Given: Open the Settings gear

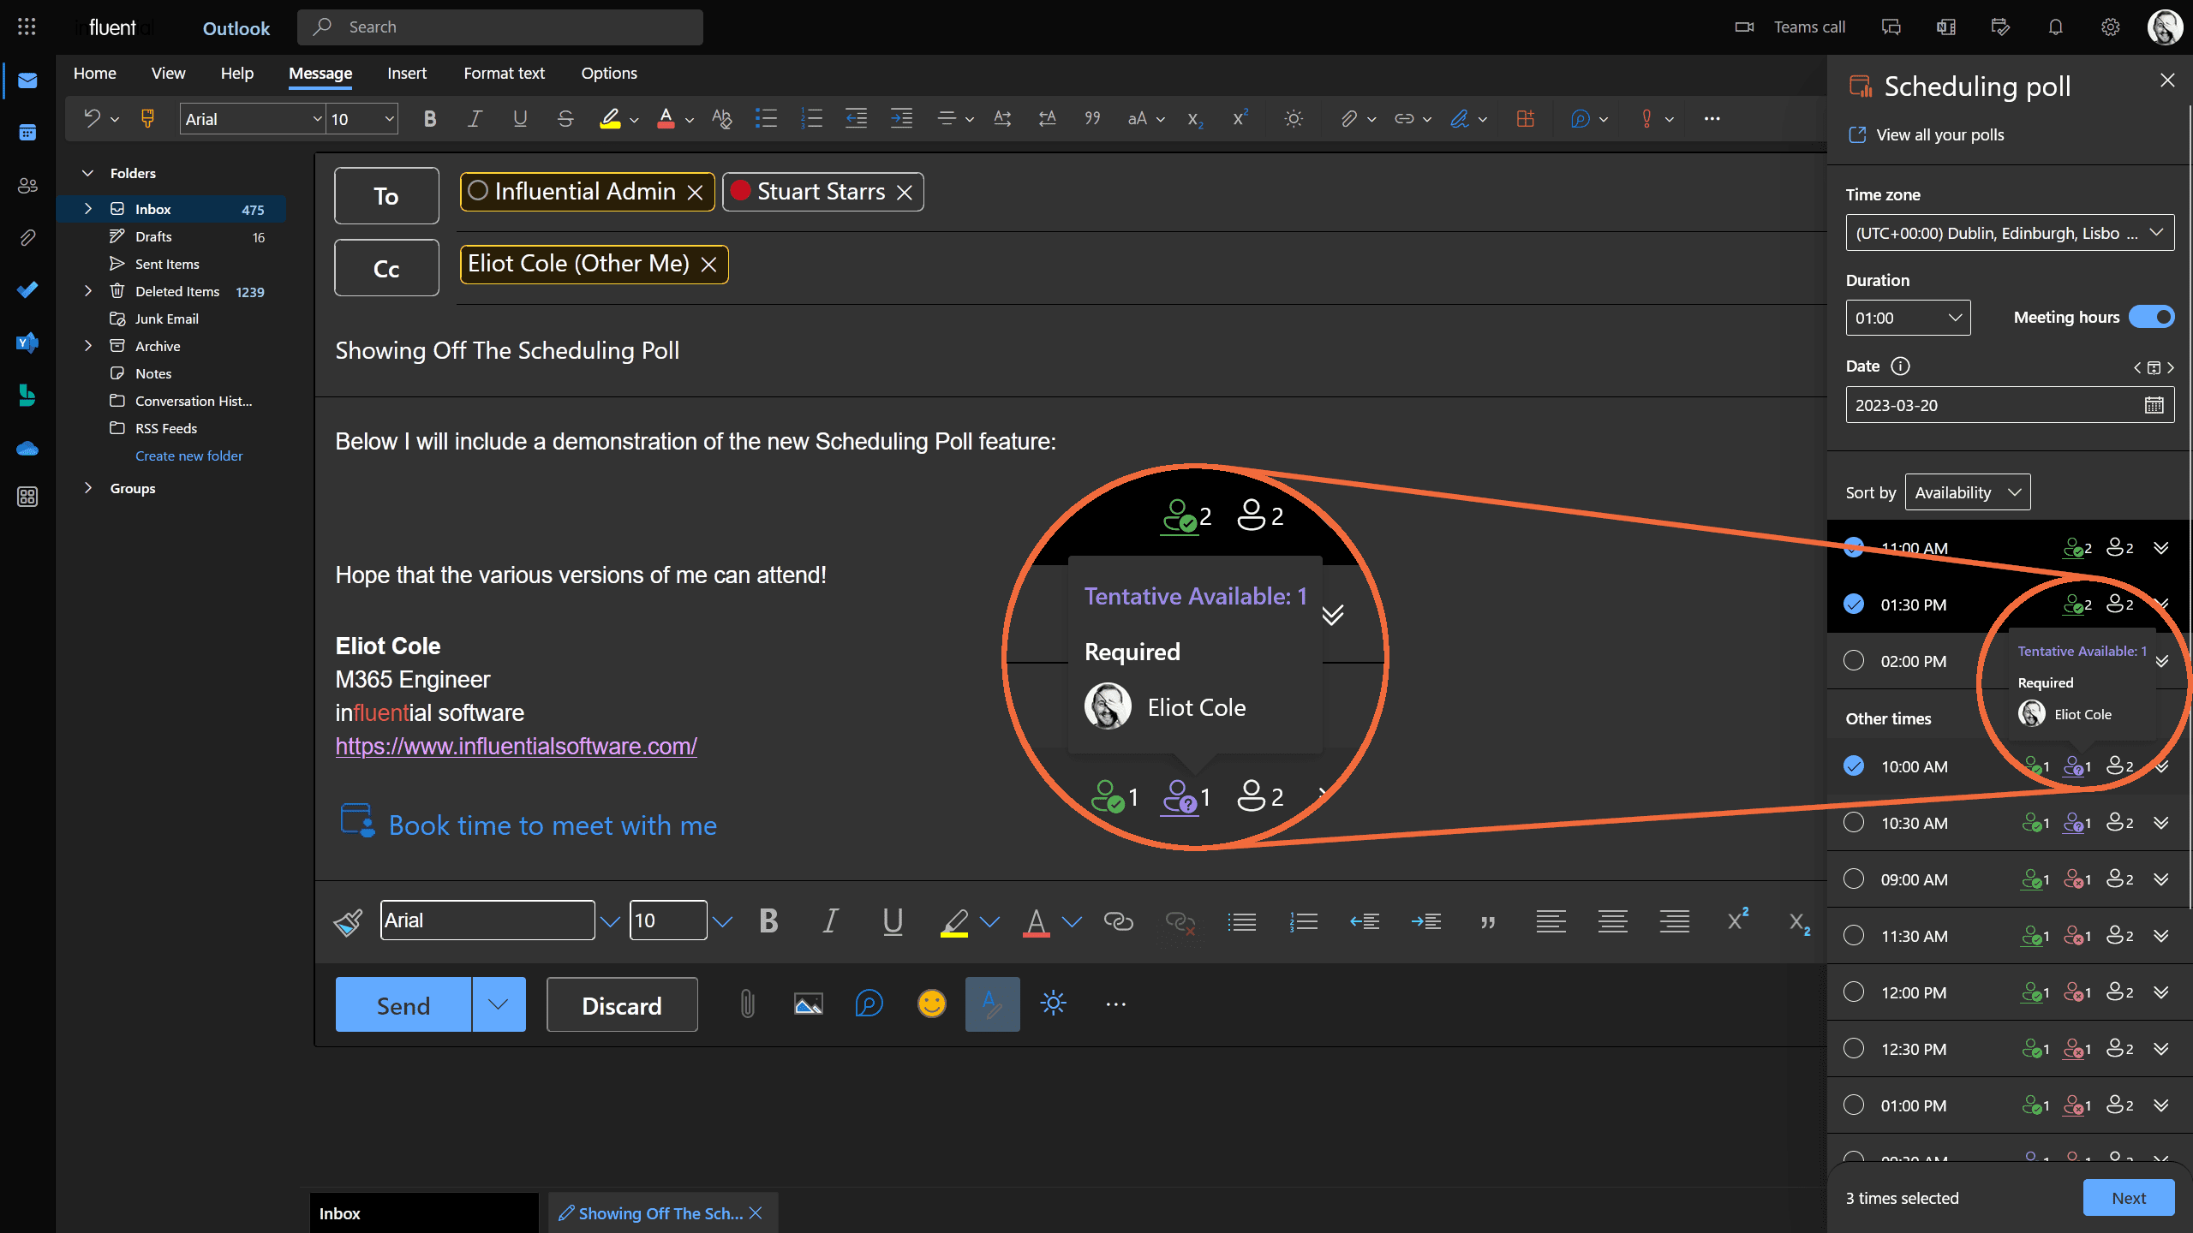Looking at the screenshot, I should click(x=2110, y=27).
